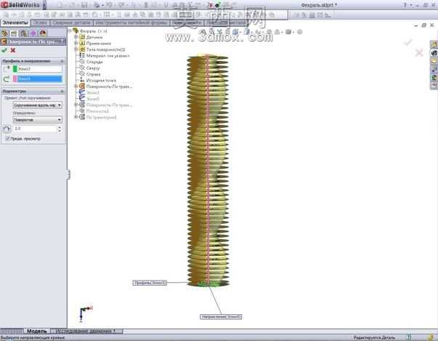Screen dimensions: 438x341
Task: Open the DimXpertManager purple icon tab
Action: [33, 33]
